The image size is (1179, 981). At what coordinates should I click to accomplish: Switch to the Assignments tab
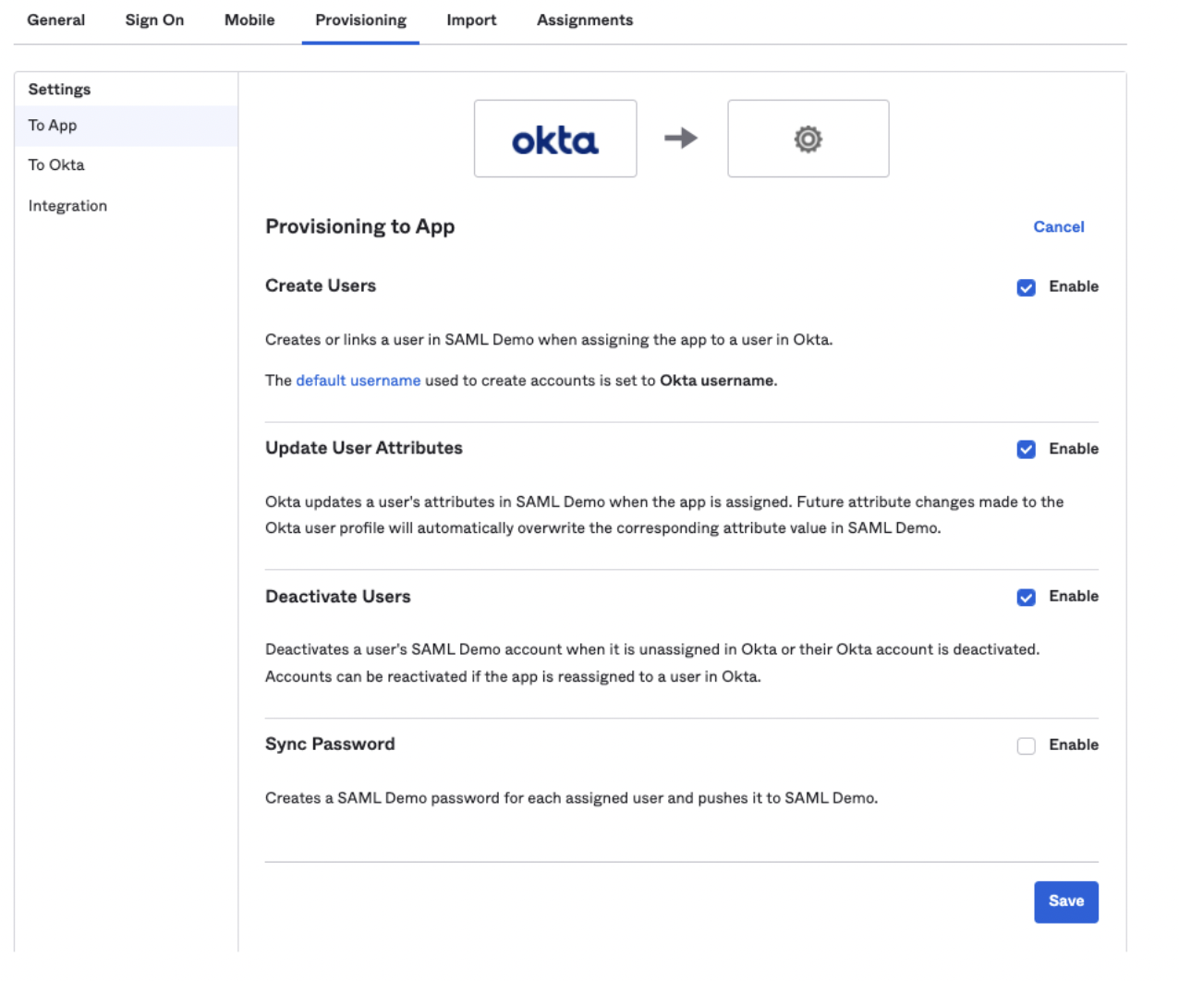(585, 20)
